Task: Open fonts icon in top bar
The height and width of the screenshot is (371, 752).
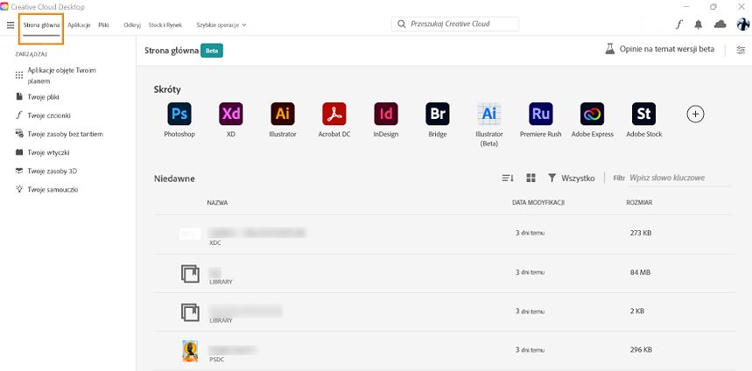Action: tap(678, 24)
